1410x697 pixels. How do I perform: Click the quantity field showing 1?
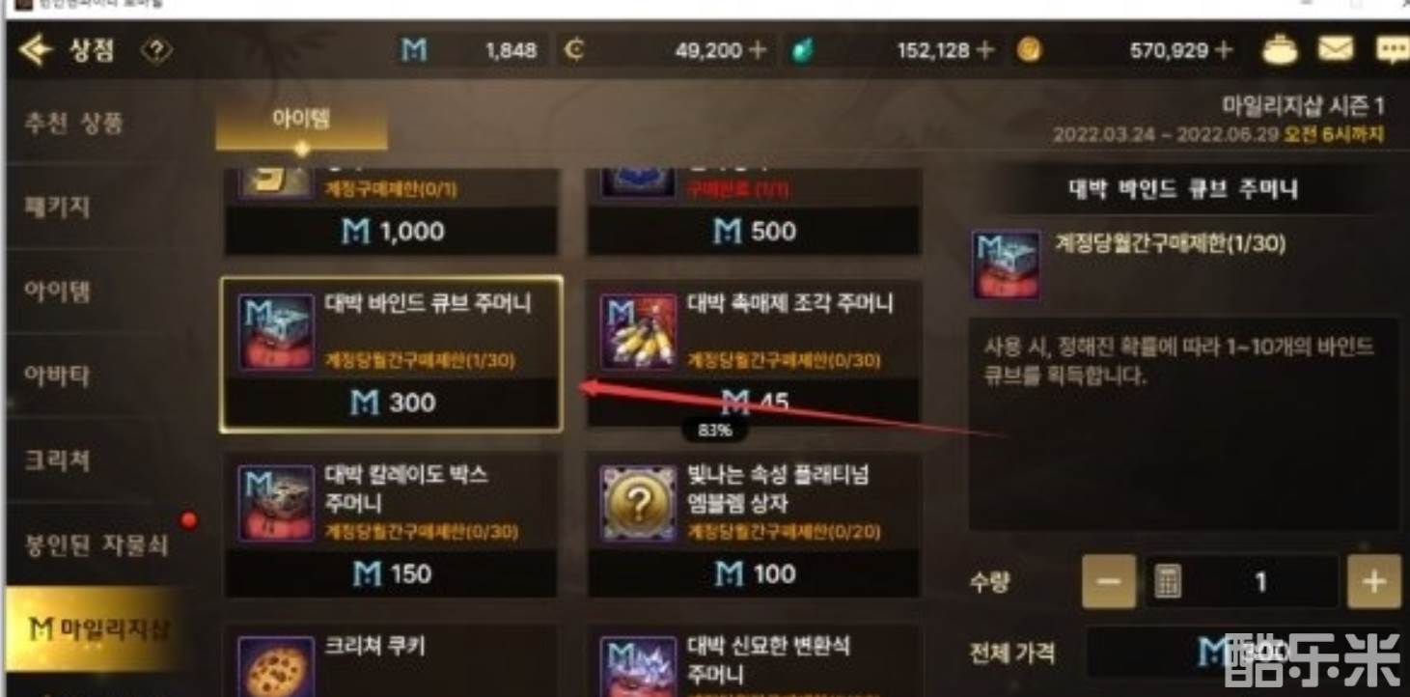[x=1260, y=581]
